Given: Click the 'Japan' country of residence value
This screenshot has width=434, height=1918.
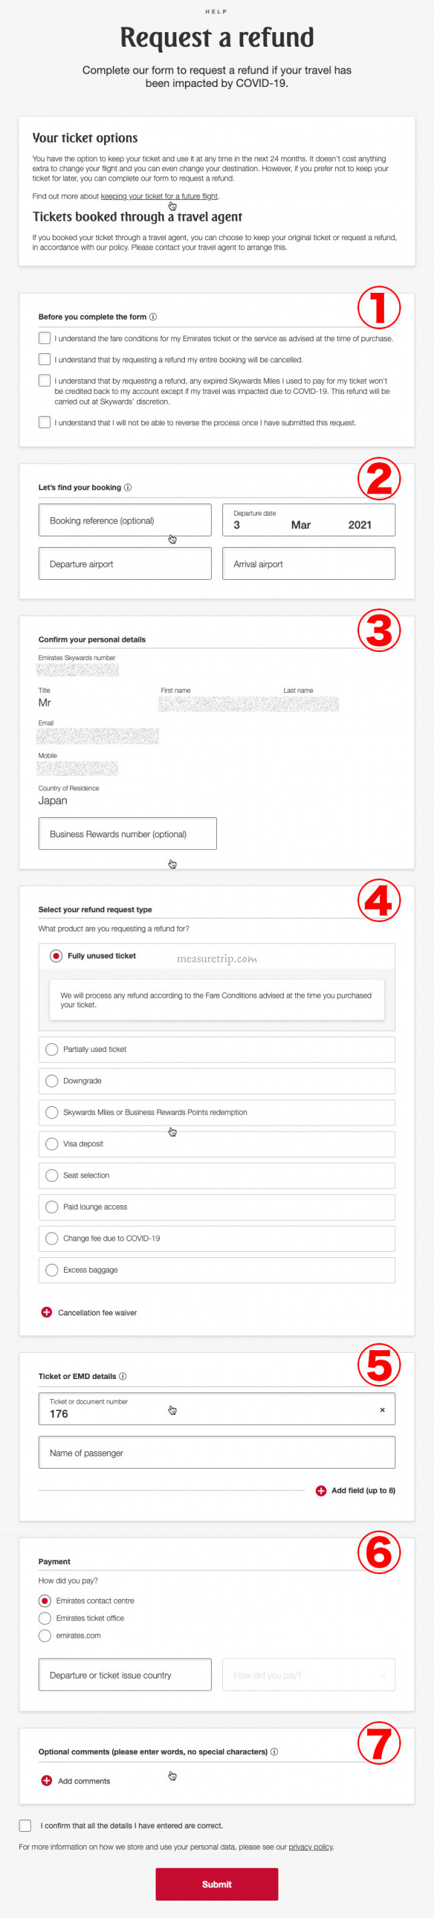Looking at the screenshot, I should pyautogui.click(x=53, y=801).
